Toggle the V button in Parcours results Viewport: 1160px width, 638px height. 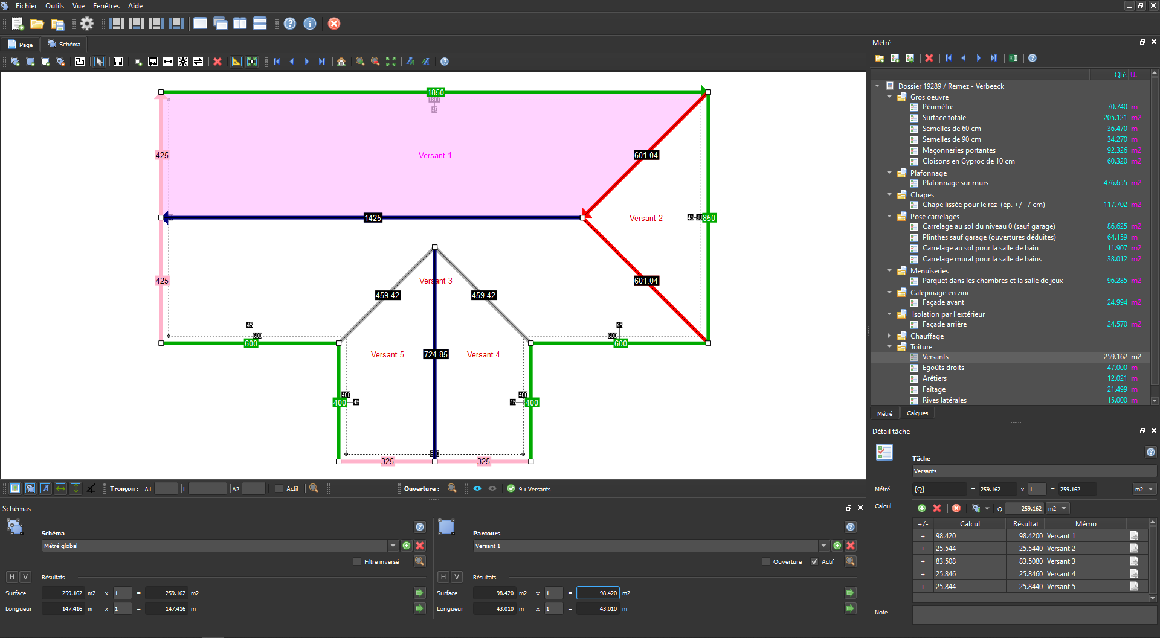click(x=457, y=577)
